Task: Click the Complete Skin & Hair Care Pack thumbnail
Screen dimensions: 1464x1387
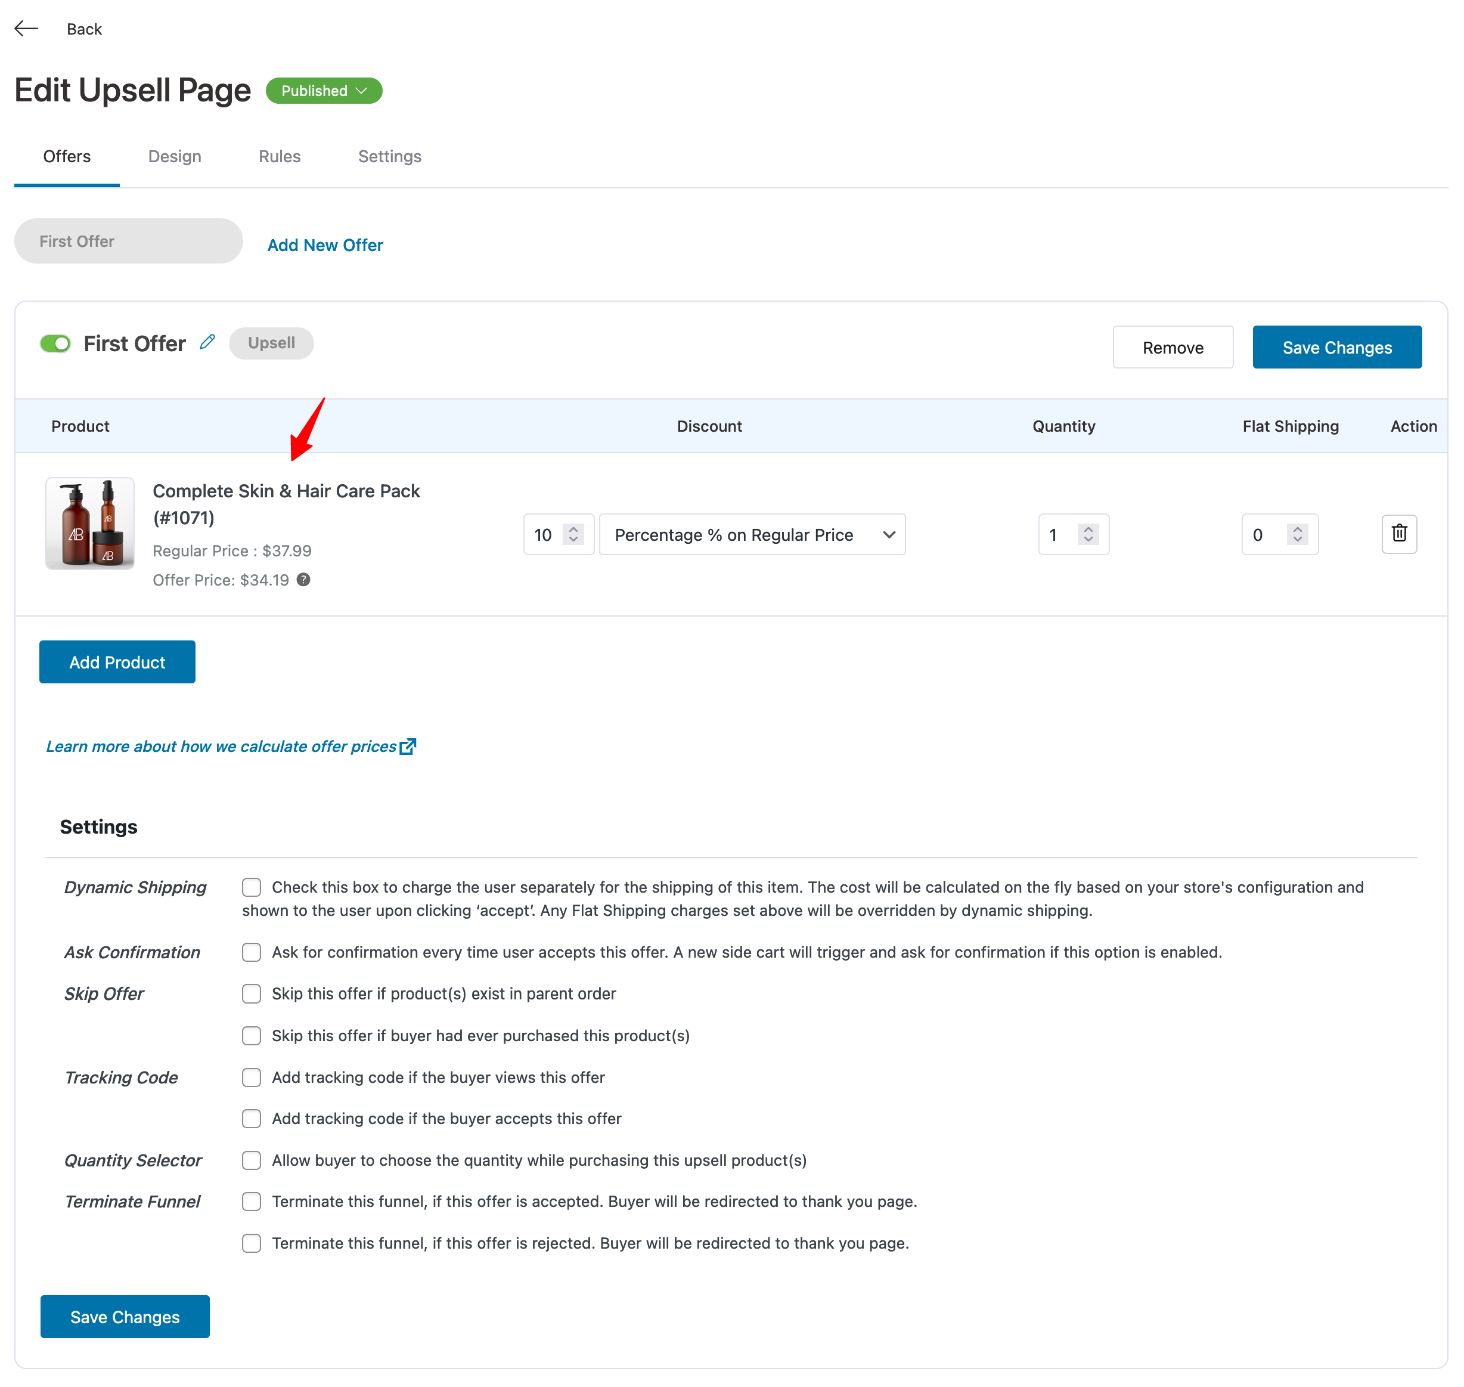Action: pyautogui.click(x=89, y=524)
